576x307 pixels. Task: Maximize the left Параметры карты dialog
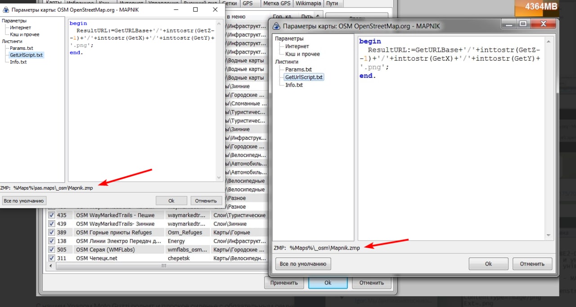[195, 9]
